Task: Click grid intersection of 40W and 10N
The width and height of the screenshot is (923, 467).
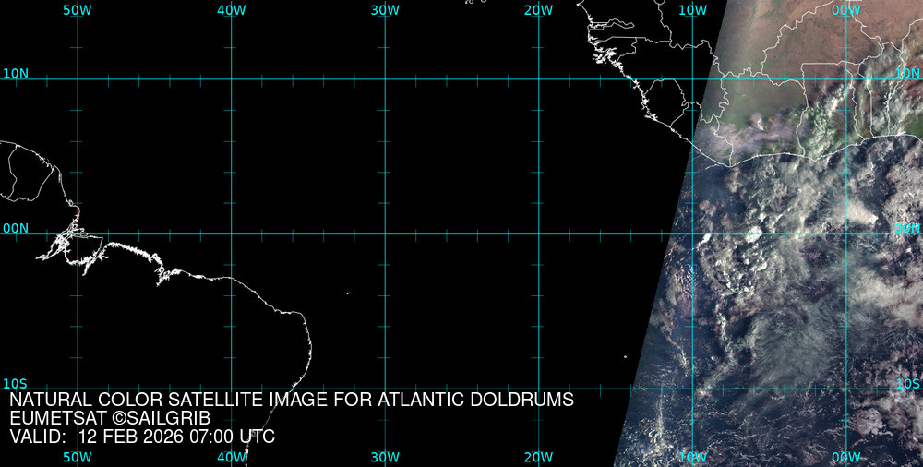Action: click(231, 78)
